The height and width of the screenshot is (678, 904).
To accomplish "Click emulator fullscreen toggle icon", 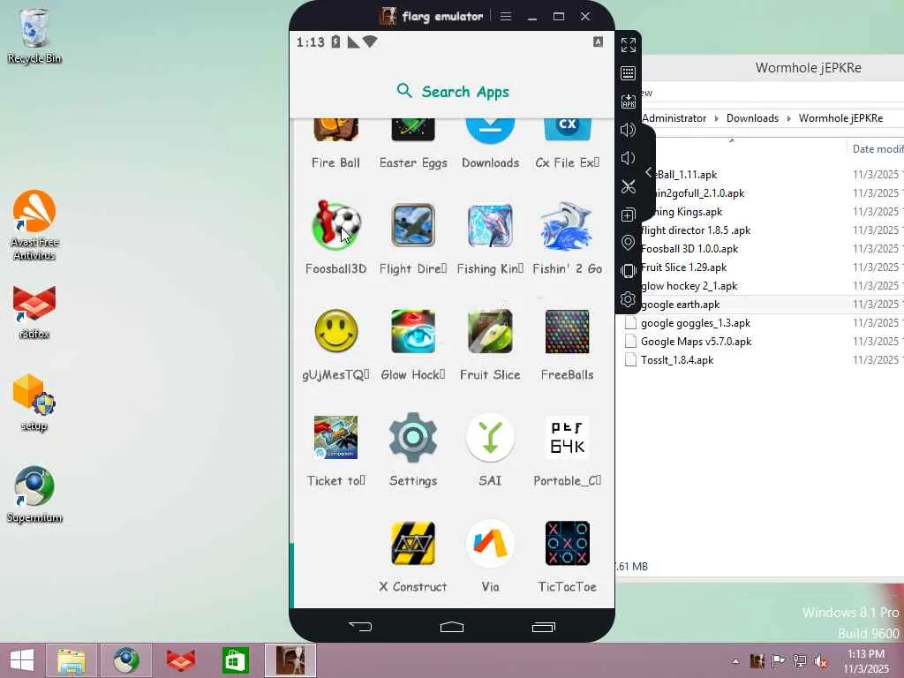I will point(629,45).
